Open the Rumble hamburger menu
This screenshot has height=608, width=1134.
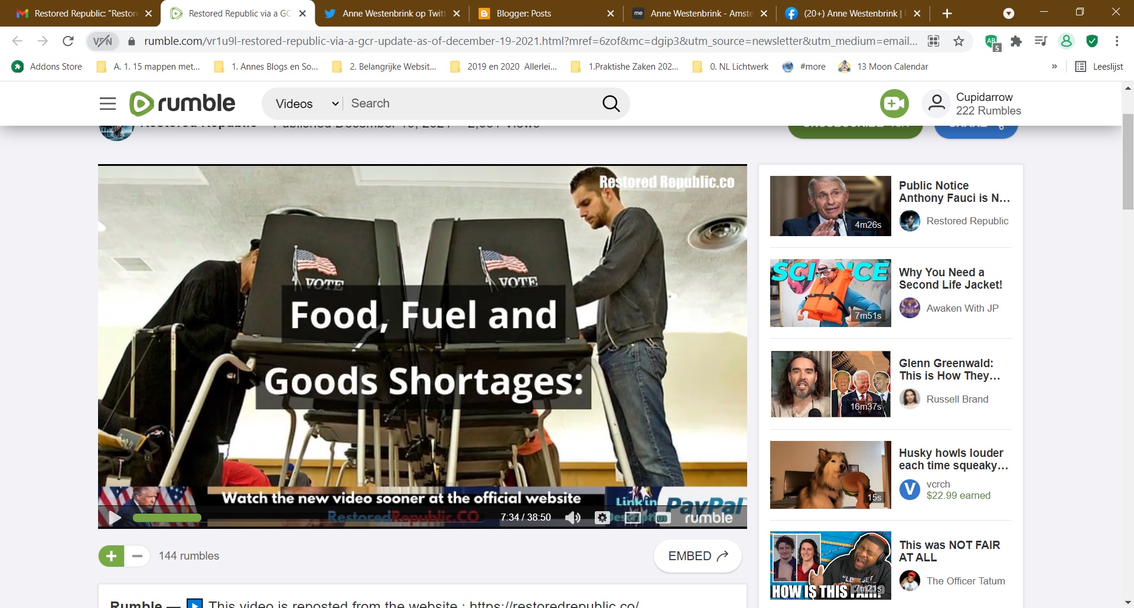107,104
